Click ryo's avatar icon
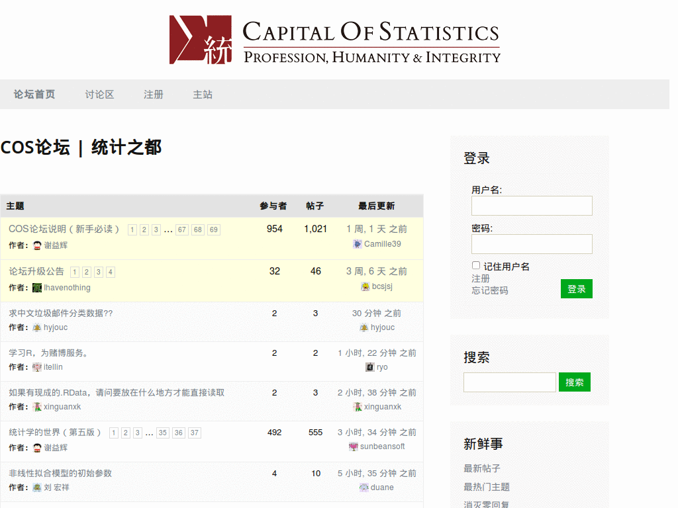This screenshot has width=678, height=508. (x=370, y=367)
